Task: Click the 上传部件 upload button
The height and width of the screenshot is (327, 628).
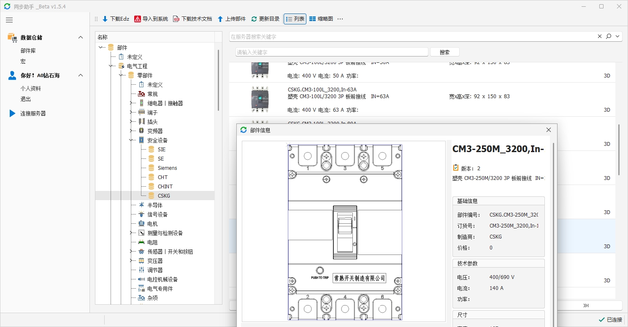Action: pyautogui.click(x=231, y=19)
